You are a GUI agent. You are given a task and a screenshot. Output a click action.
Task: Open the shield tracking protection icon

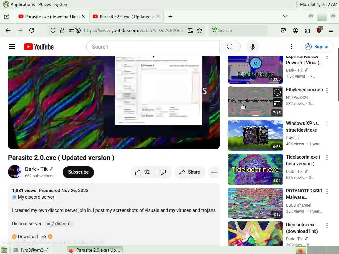[x=53, y=30]
